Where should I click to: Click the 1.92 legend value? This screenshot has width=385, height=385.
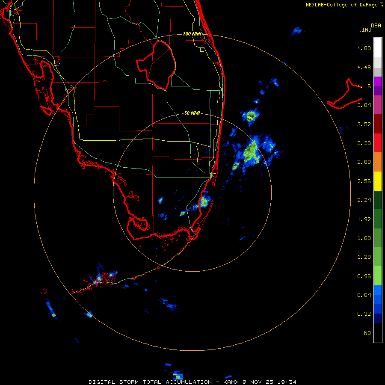click(364, 219)
